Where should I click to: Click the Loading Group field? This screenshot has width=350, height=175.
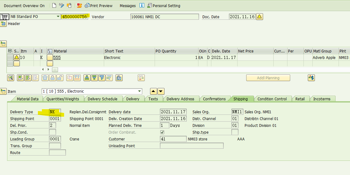point(55,139)
